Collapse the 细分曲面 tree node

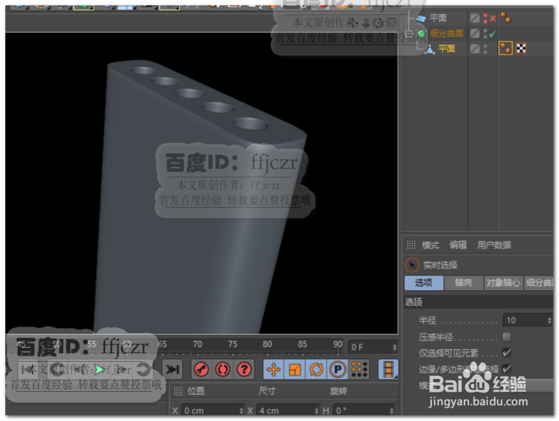click(409, 34)
